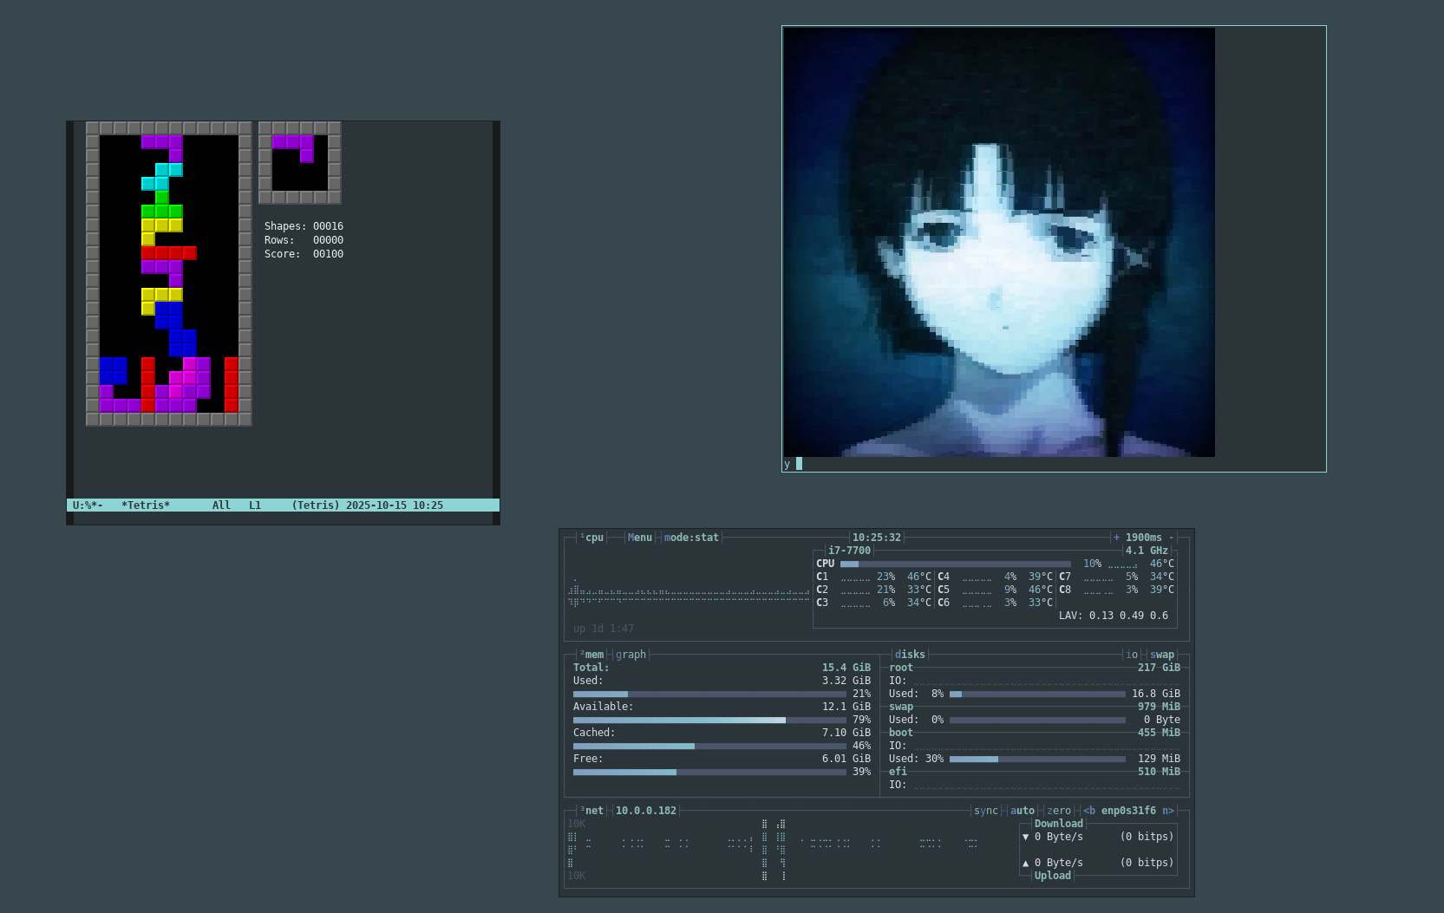Click the i7-7700 CPU model label

tap(849, 551)
